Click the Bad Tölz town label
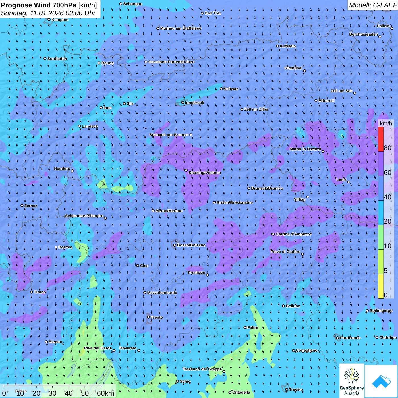This screenshot has height=398, width=398. click(x=213, y=13)
